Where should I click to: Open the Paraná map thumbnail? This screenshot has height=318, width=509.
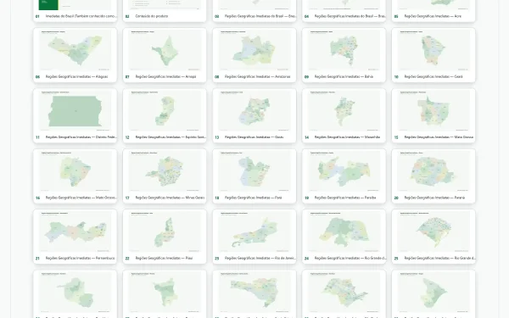coord(433,171)
